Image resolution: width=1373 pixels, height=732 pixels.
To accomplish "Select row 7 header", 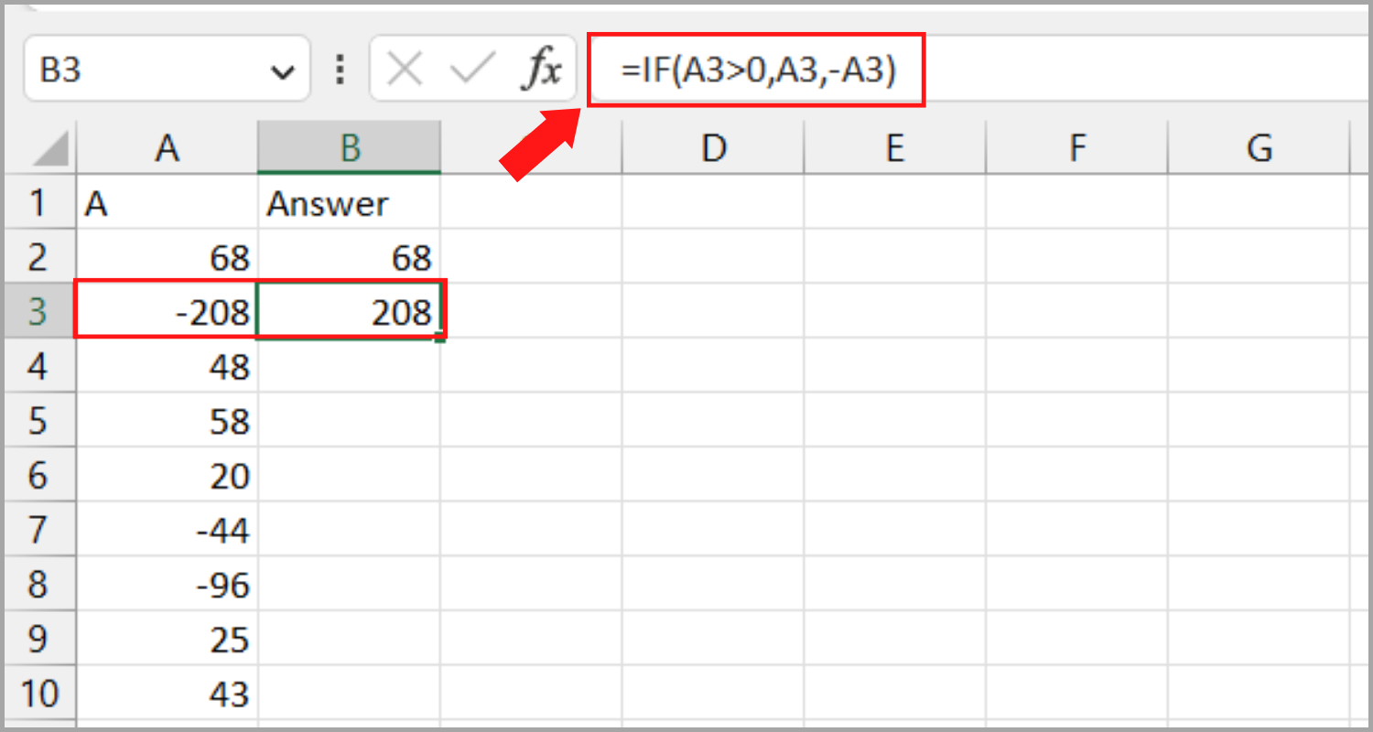I will coord(38,529).
